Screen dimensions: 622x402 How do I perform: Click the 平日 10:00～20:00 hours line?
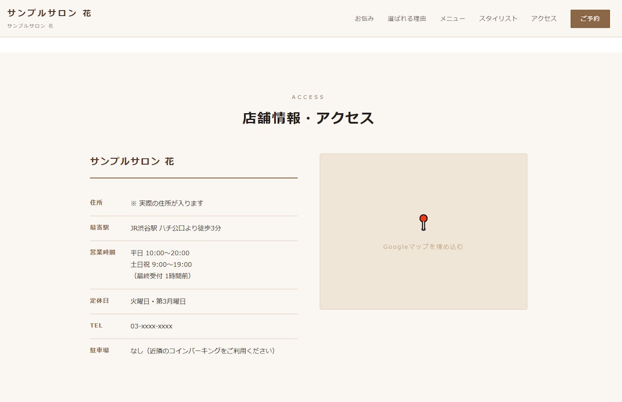click(160, 253)
